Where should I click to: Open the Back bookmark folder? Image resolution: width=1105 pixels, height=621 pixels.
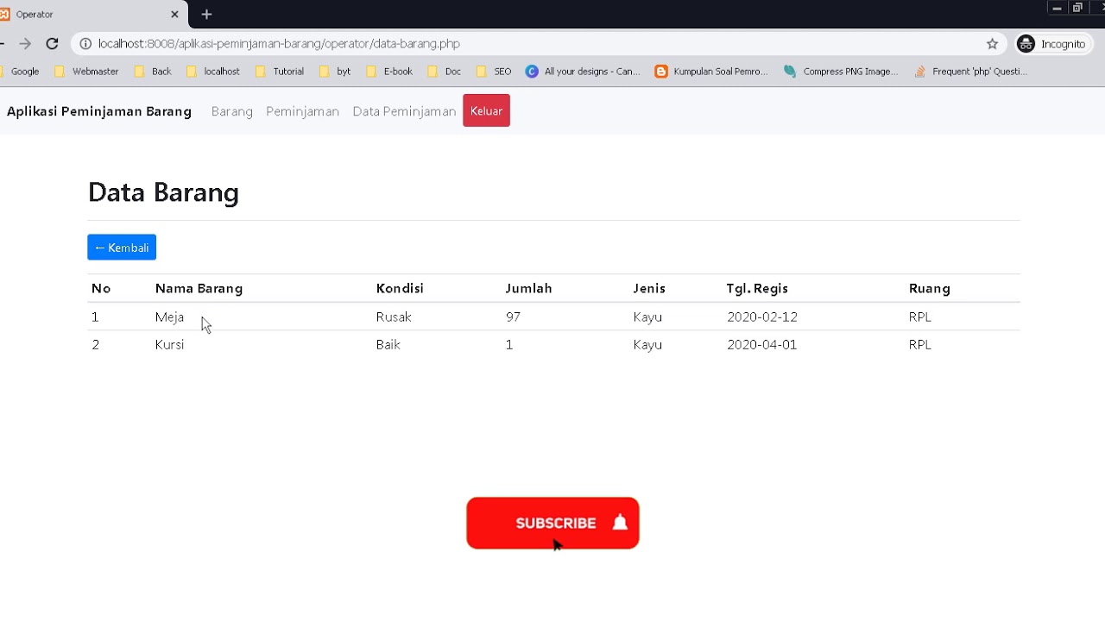(153, 72)
